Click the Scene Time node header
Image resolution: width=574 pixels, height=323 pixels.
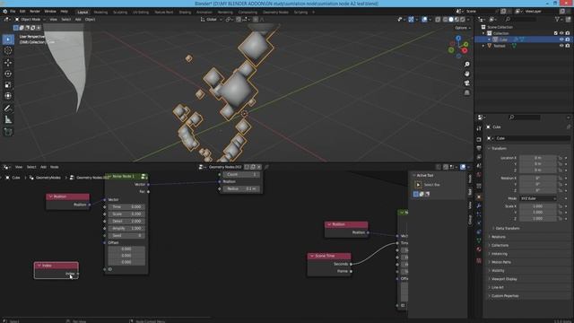tap(329, 256)
